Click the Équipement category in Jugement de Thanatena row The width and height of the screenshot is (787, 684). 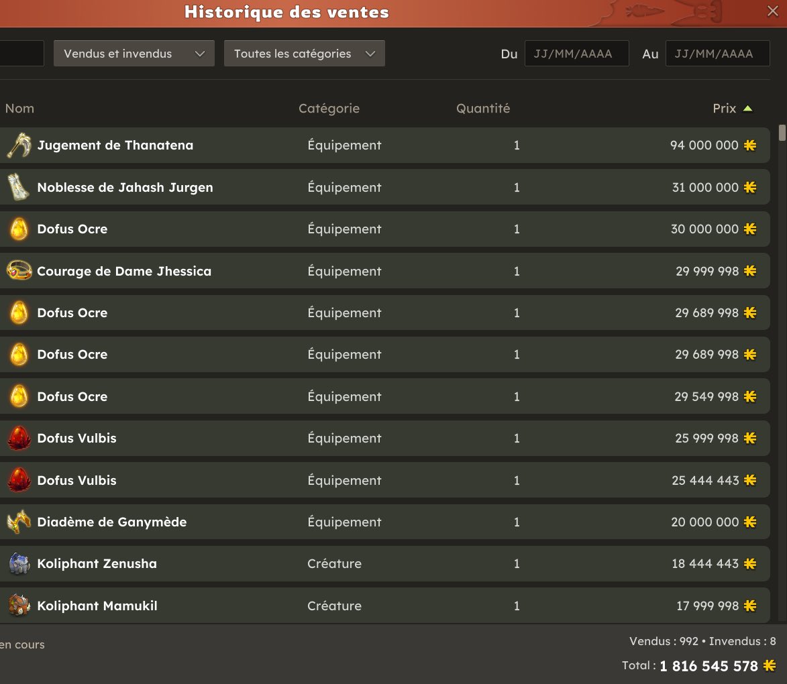(344, 146)
